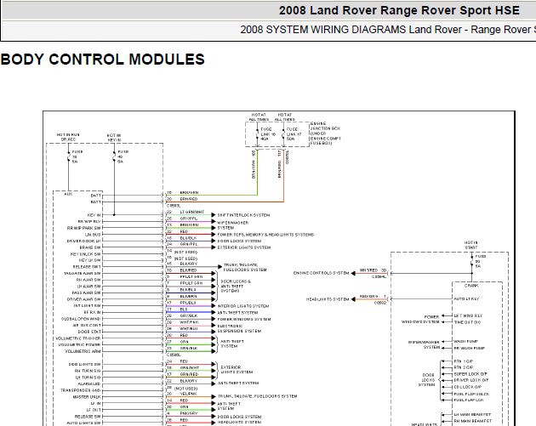Click the 'TRANSPONDER GND' pin label
The width and height of the screenshot is (536, 426).
coord(81,390)
